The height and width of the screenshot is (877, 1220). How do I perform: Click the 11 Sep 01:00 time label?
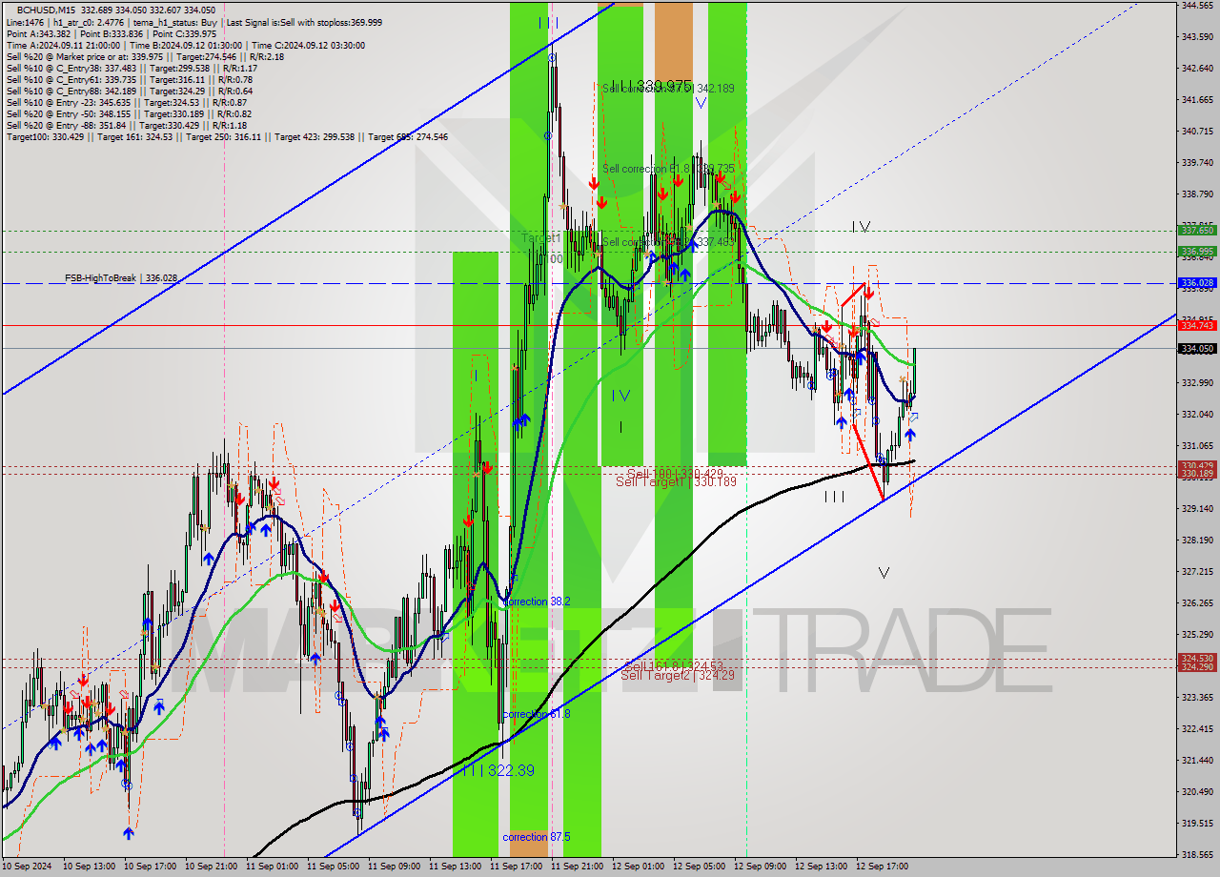(272, 867)
